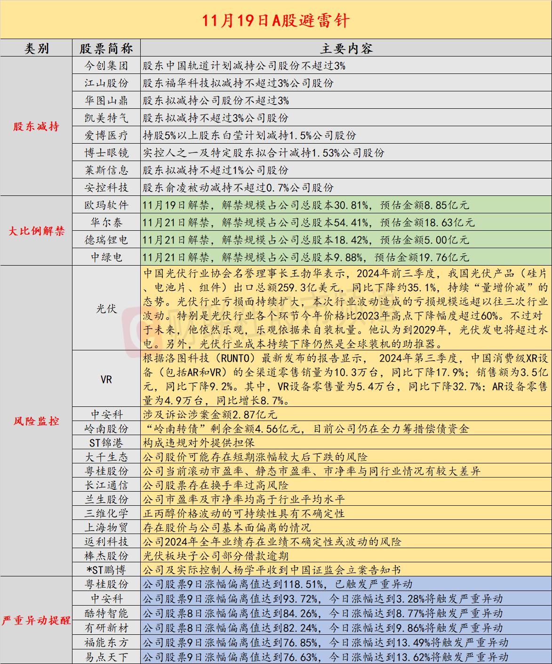Click the 欧玛软件 stock name

coord(106,205)
